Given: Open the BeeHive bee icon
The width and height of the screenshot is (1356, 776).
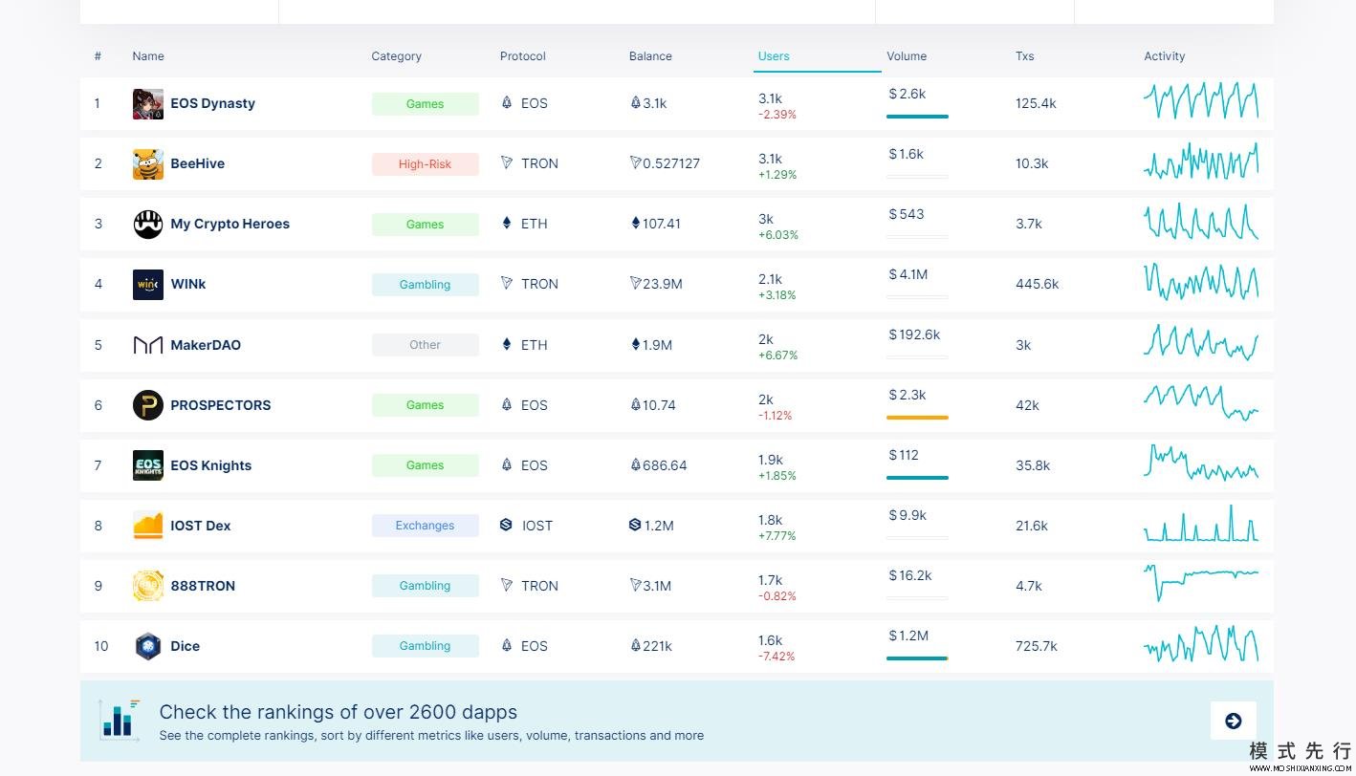Looking at the screenshot, I should pos(148,163).
